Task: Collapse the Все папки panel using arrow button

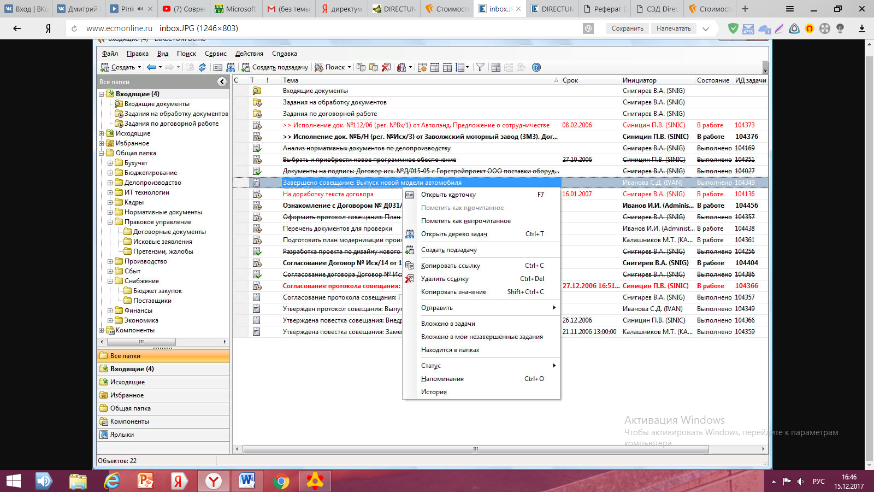Action: click(222, 82)
